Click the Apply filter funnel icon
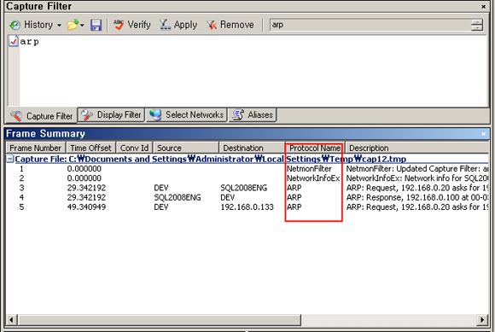Viewport: 495px width, 332px height. [165, 25]
